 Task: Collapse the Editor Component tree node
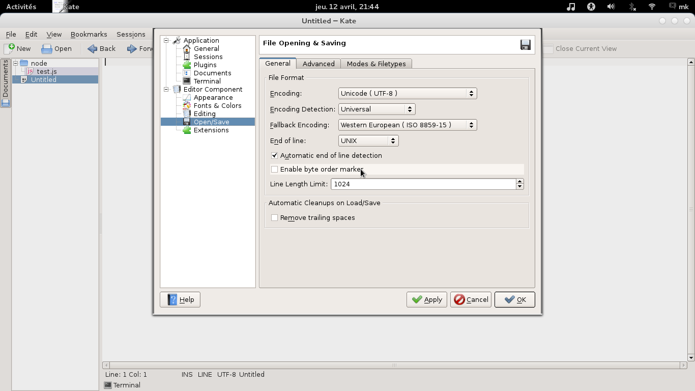(166, 90)
